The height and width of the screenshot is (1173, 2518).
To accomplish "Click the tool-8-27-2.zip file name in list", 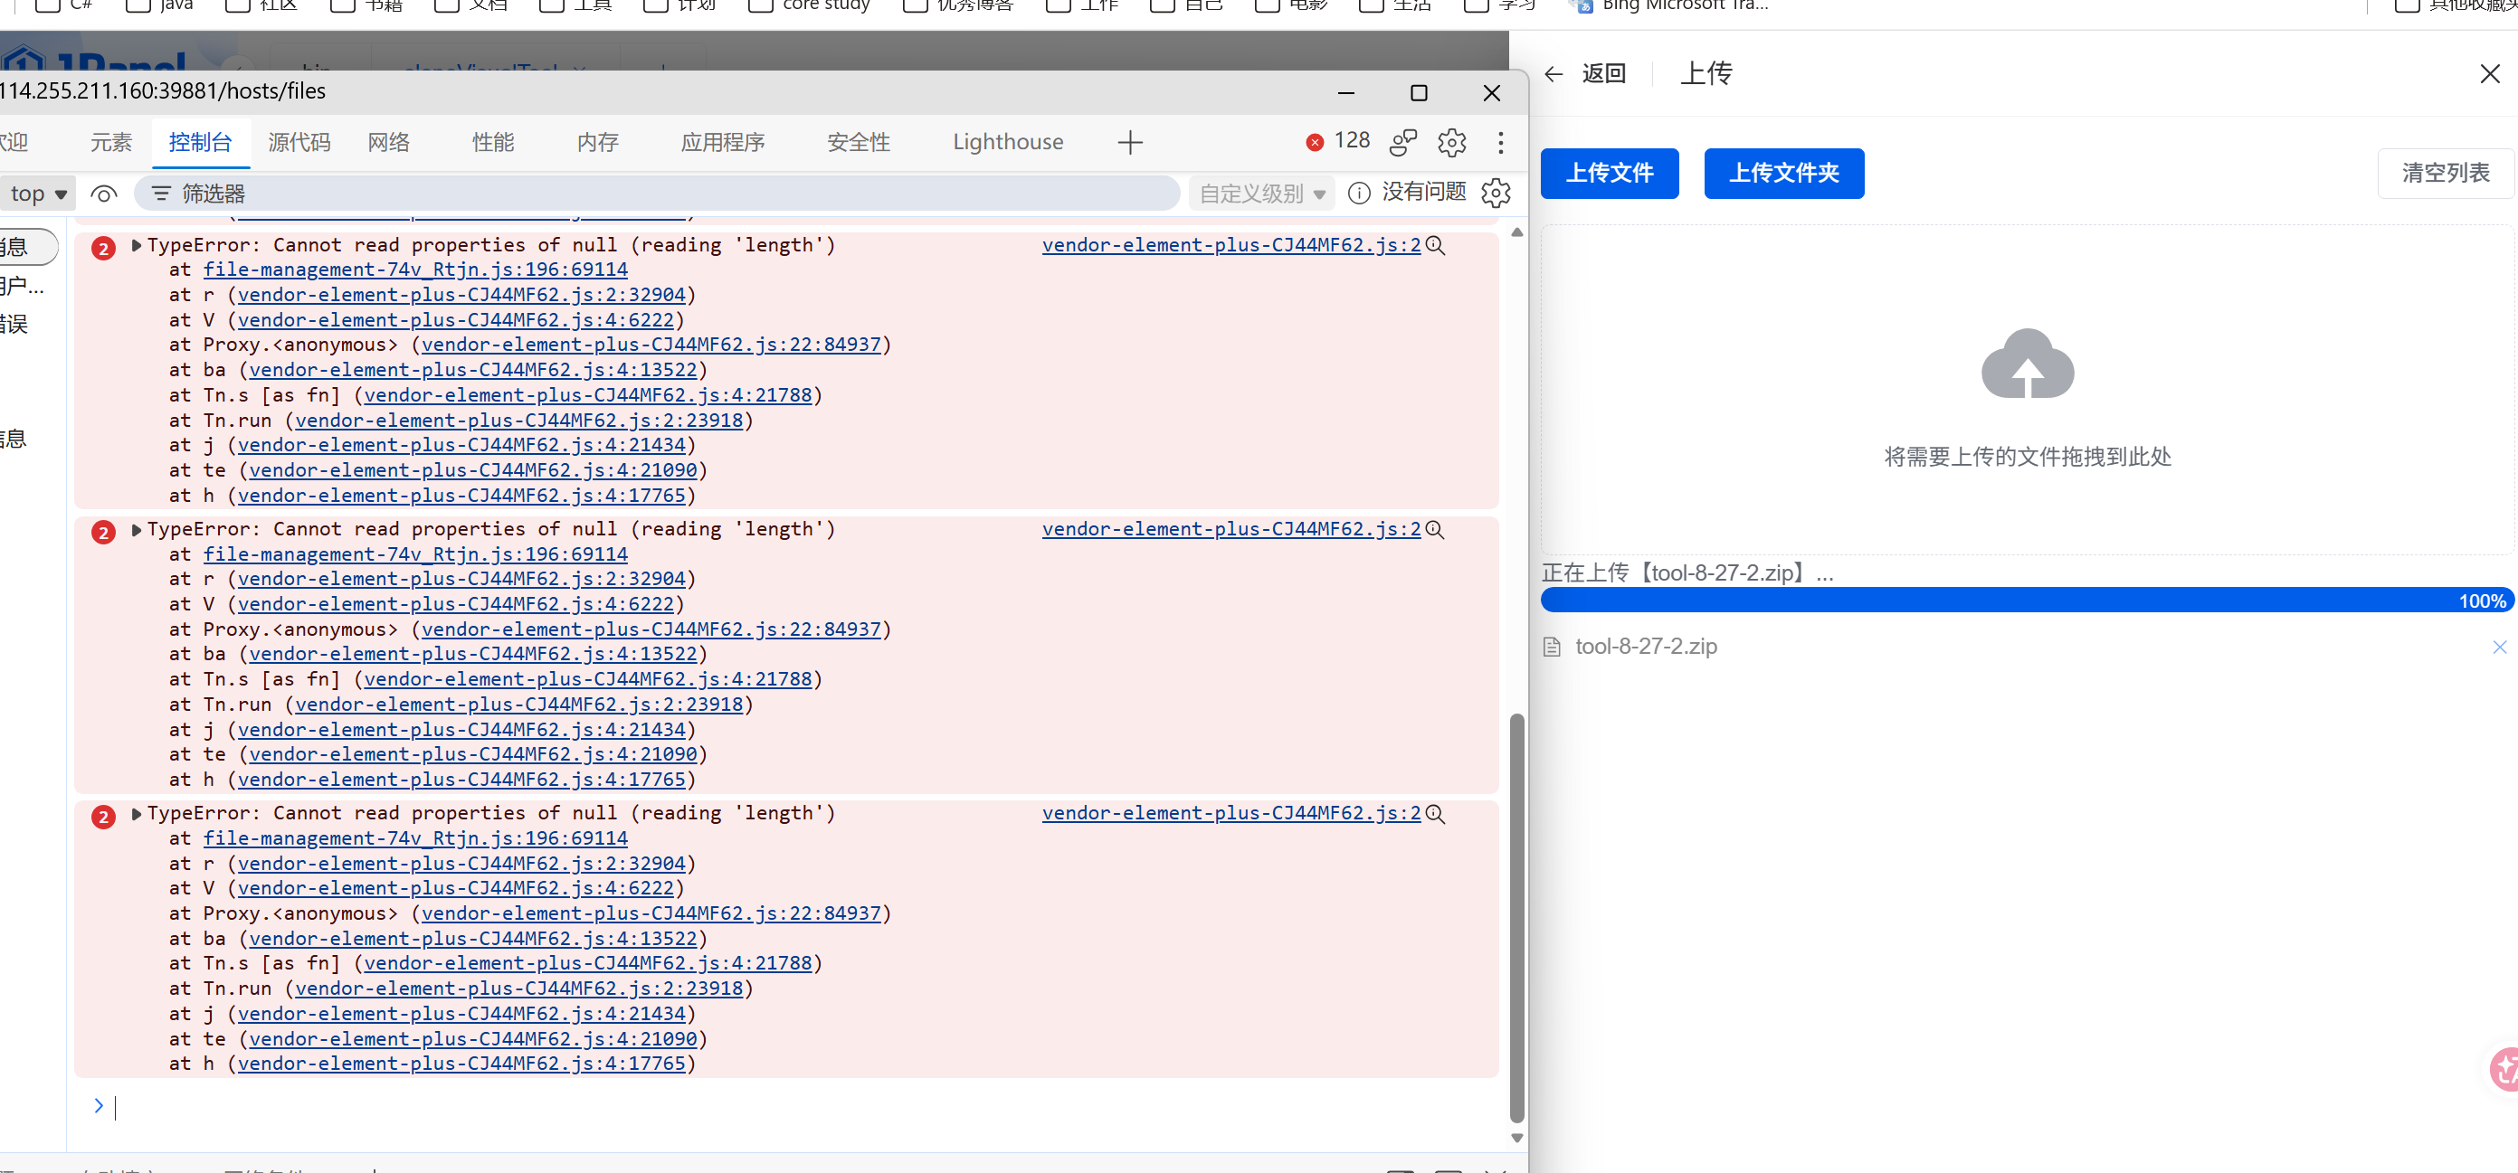I will (x=1646, y=647).
